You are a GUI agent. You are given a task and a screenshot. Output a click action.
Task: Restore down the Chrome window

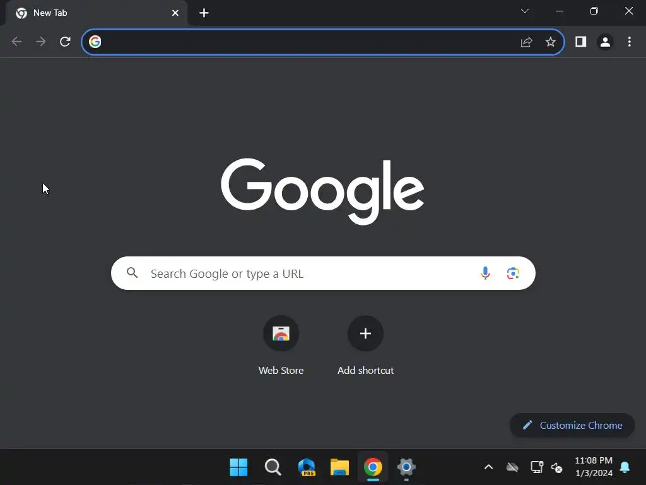[x=594, y=11]
